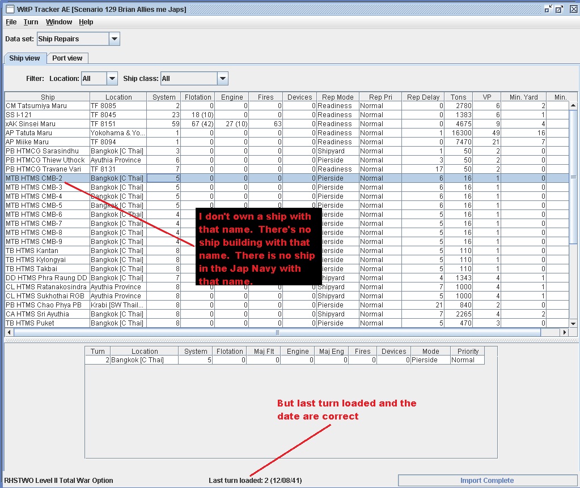Sort by the Min. Yard column header
Image resolution: width=580 pixels, height=488 pixels.
523,97
